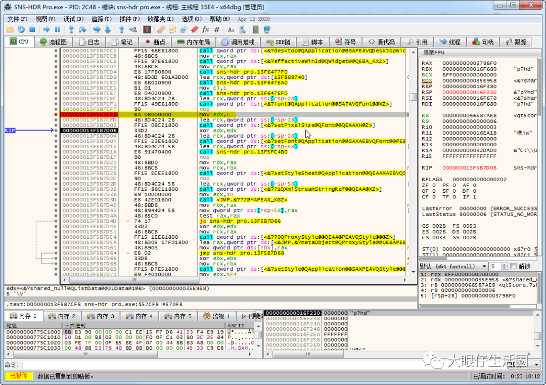Click the 隐藏FPU button
Image resolution: width=546 pixels, height=385 pixels.
(480, 52)
